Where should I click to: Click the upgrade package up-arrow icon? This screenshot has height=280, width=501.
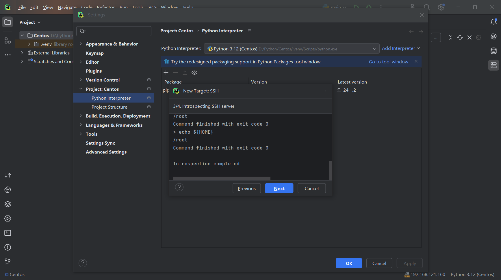click(x=185, y=73)
